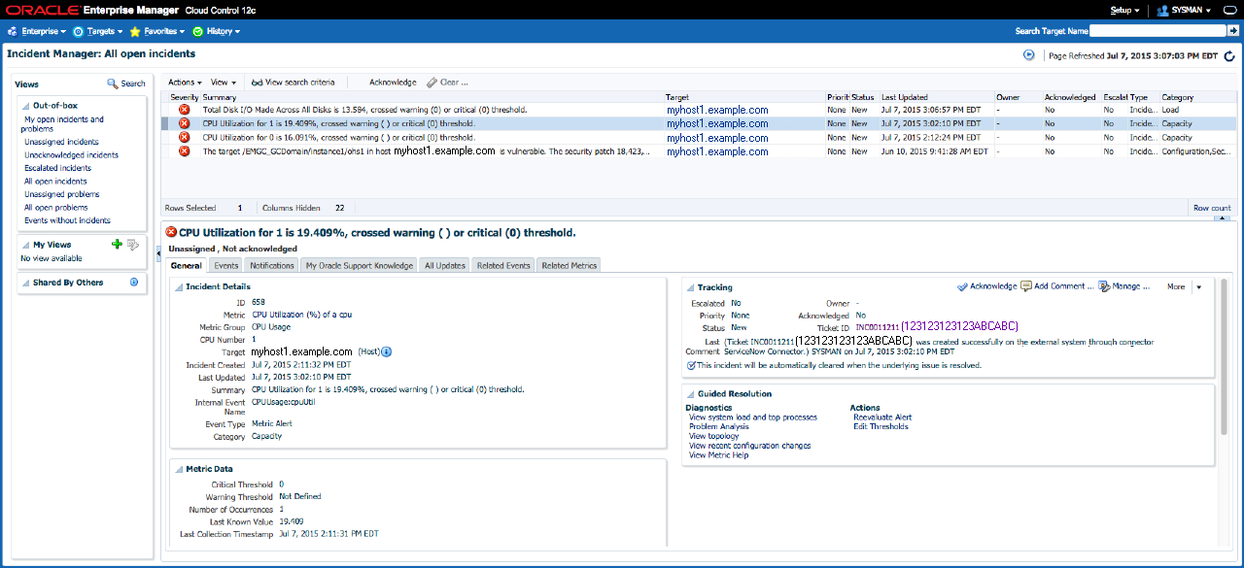Switch to the Related Events tab
The width and height of the screenshot is (1244, 568).
503,265
